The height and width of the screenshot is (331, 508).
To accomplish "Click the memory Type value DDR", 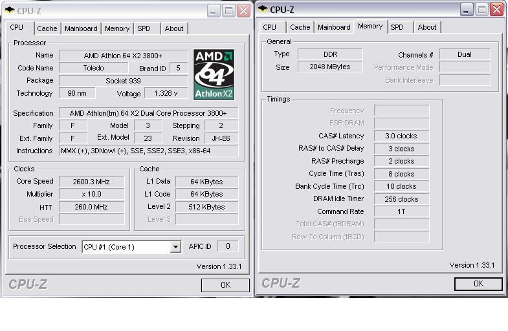I will 330,54.
